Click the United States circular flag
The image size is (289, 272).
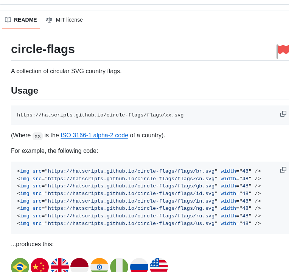click(x=159, y=265)
